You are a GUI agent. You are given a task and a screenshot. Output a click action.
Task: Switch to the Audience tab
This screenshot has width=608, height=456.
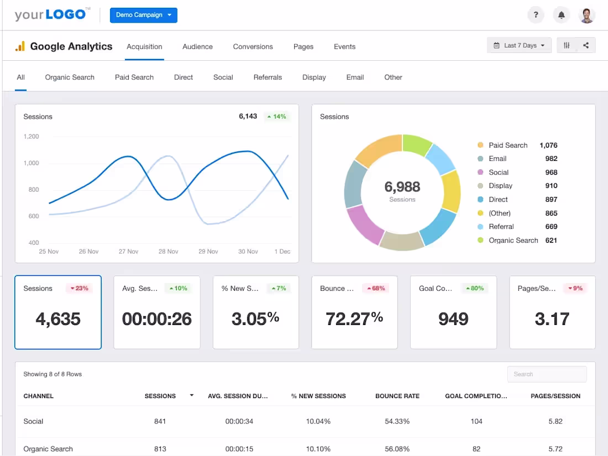point(197,46)
